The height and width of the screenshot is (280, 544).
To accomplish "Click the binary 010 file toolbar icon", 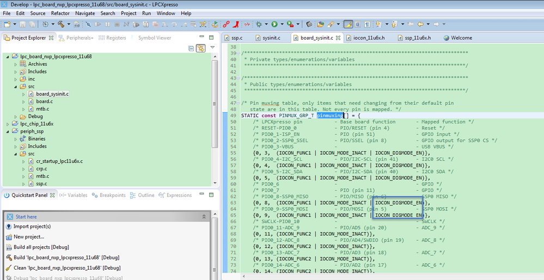I will coord(77,24).
